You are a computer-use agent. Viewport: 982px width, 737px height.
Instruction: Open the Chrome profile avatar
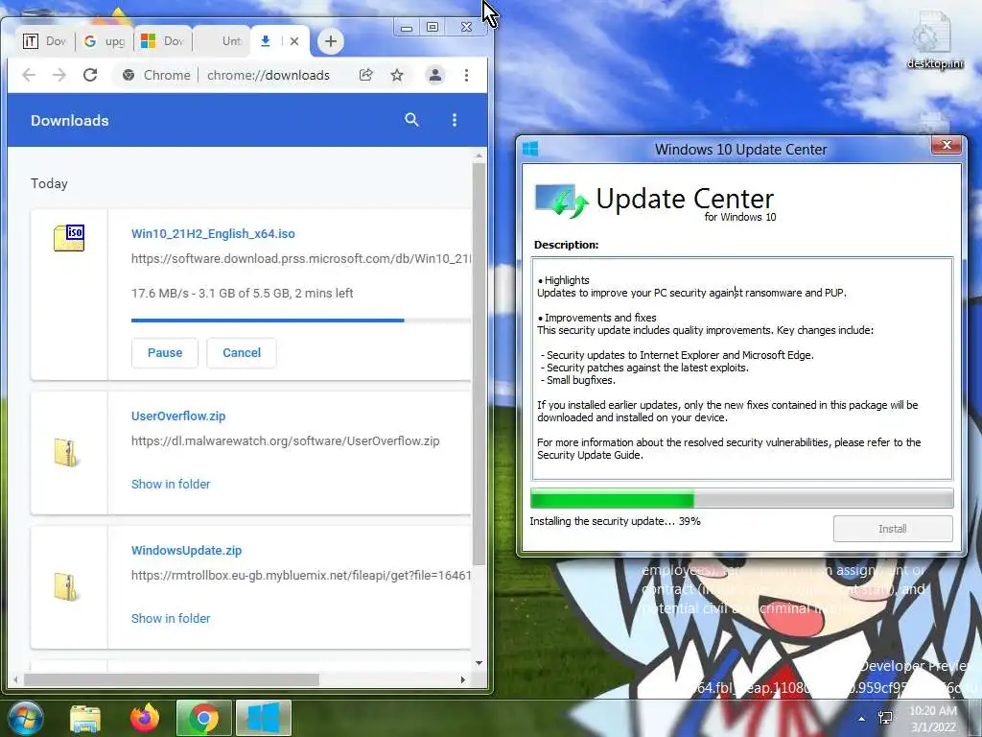click(434, 75)
